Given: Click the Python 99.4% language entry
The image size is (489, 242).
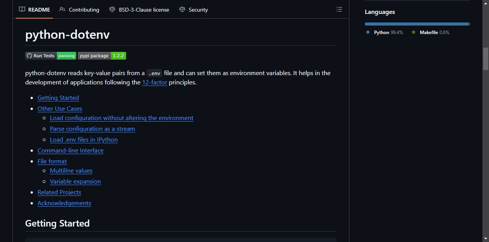Looking at the screenshot, I should tap(385, 33).
